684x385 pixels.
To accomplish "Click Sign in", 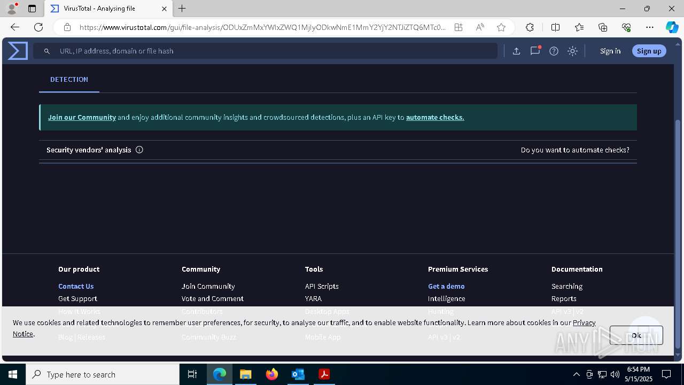I will [x=610, y=51].
